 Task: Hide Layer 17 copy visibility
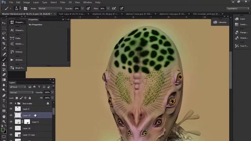(11, 135)
